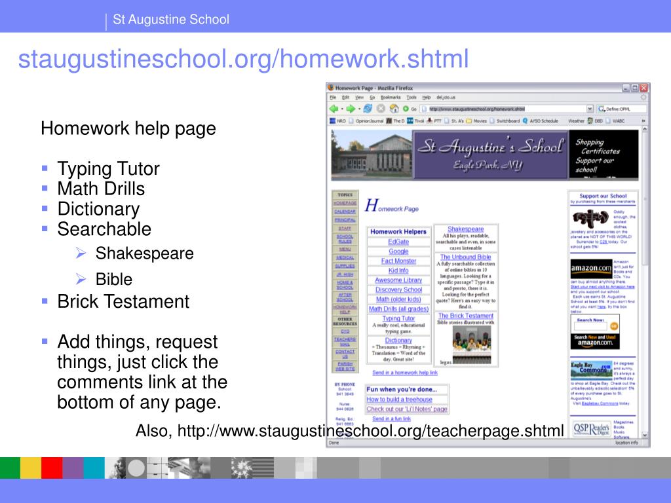671x503 pixels.
Task: Open the Weather bookmark
Action: click(576, 121)
